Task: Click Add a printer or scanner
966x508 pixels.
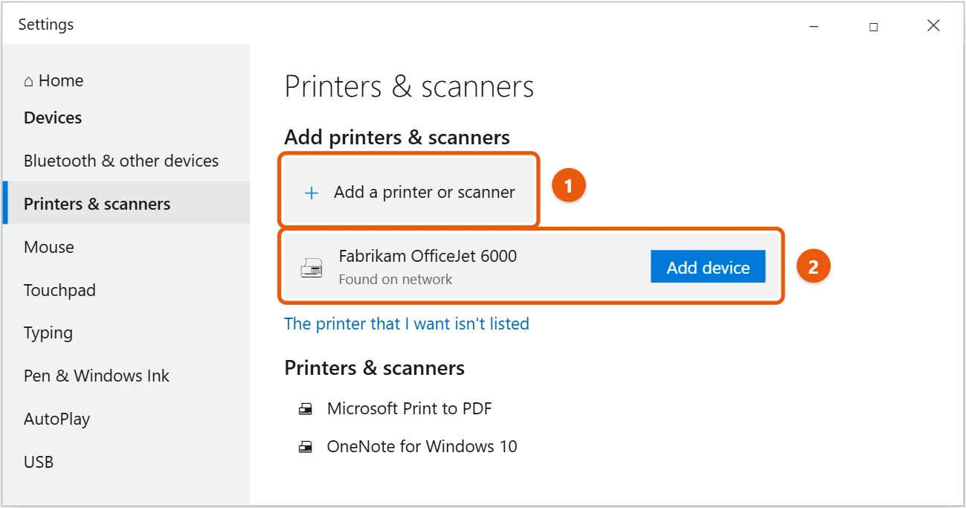Action: [x=409, y=190]
